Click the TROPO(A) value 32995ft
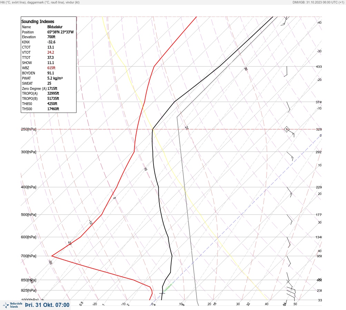Screen dimensions: 346x310 click(x=53, y=93)
